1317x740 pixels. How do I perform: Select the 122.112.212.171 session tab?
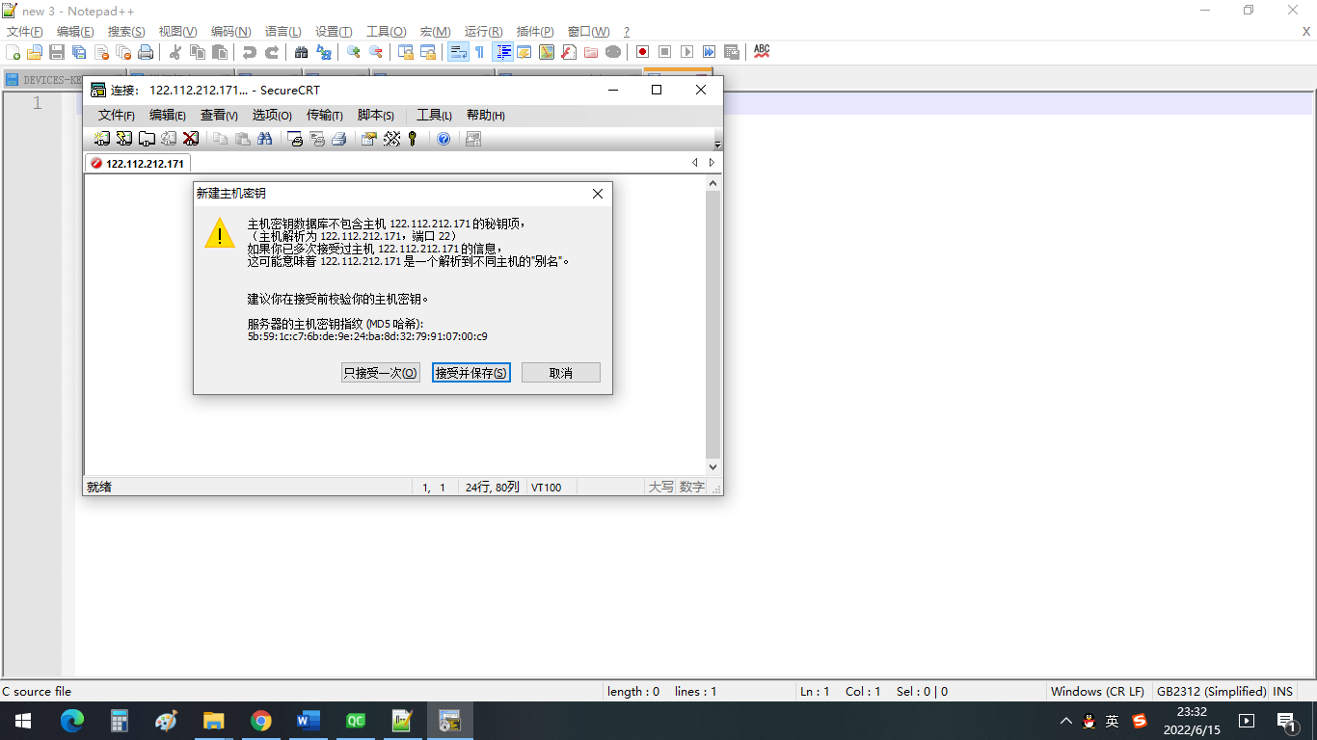tap(137, 164)
